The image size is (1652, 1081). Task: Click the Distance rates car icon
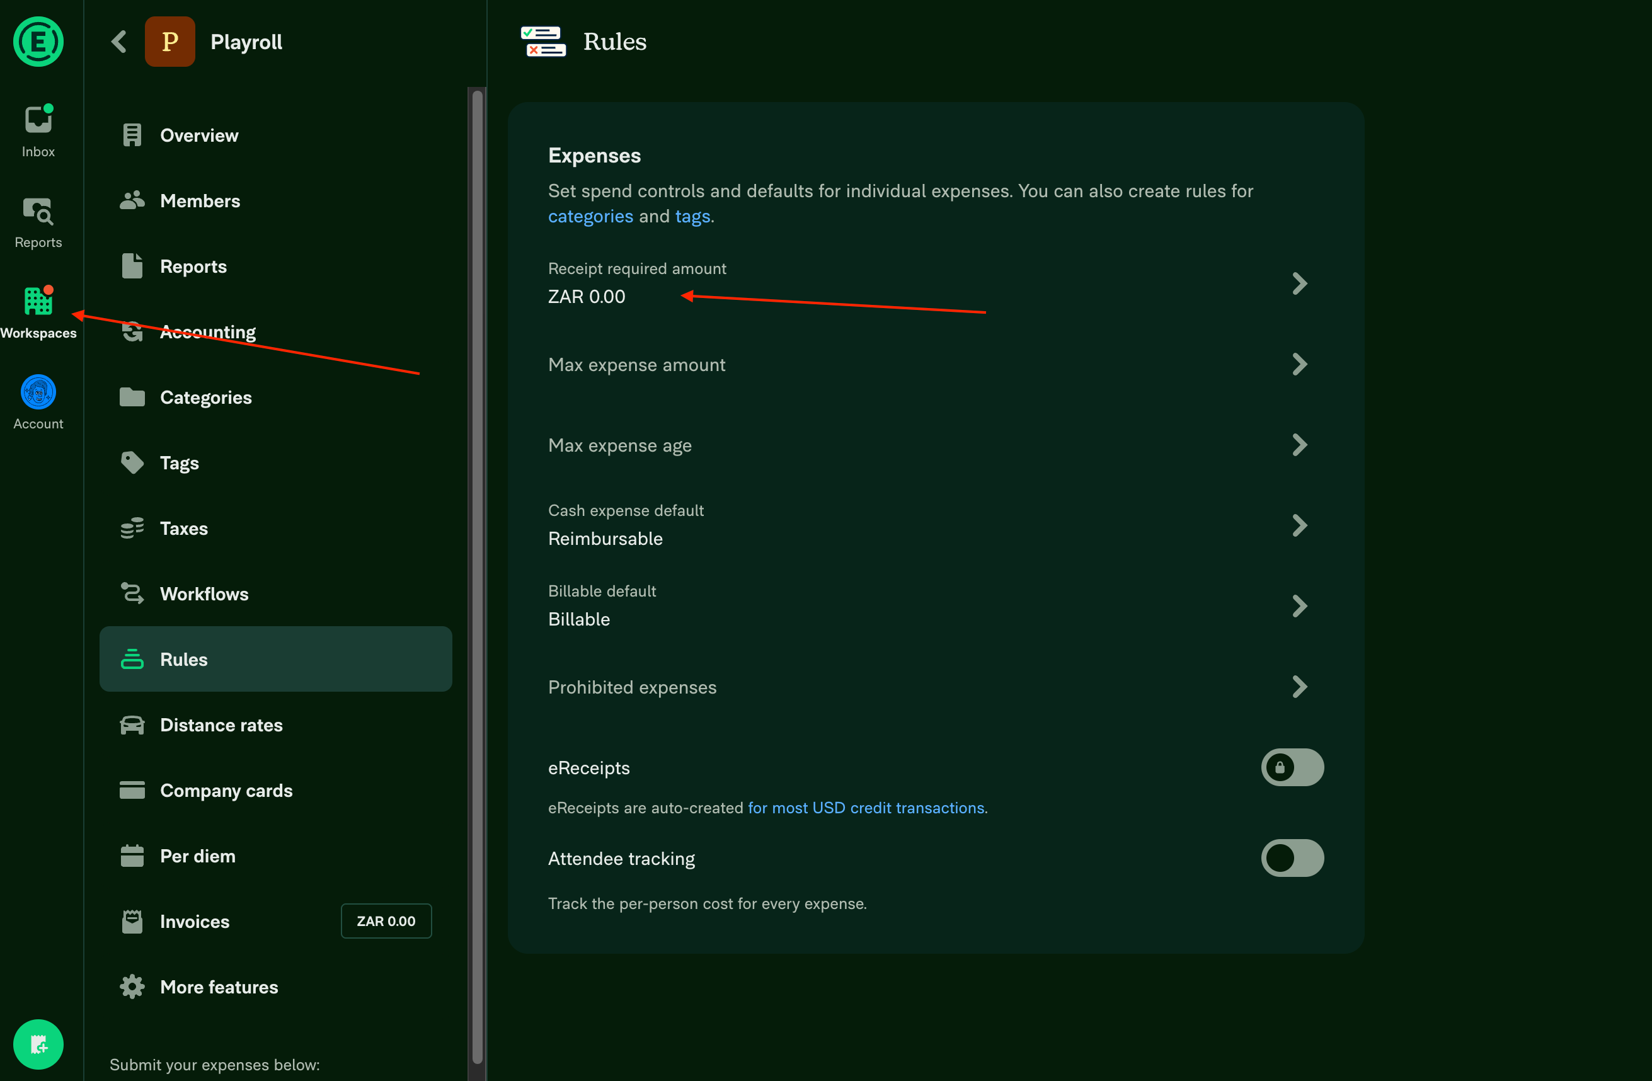tap(132, 724)
